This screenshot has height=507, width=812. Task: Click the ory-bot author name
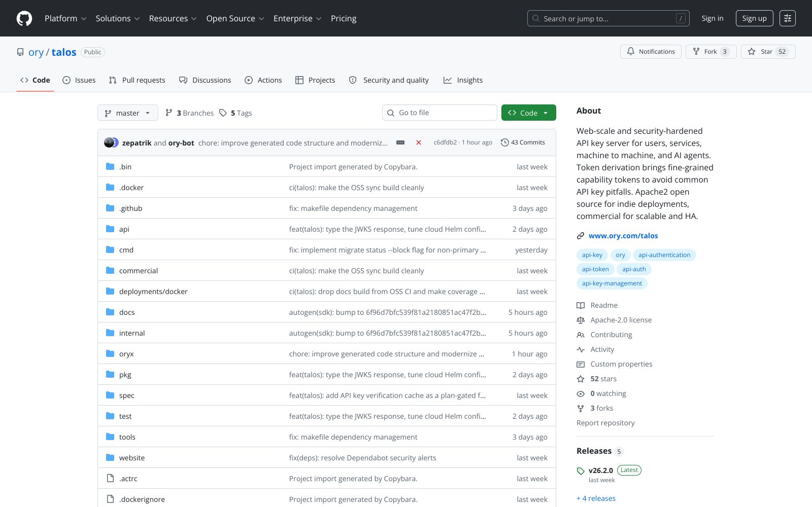[x=181, y=143]
